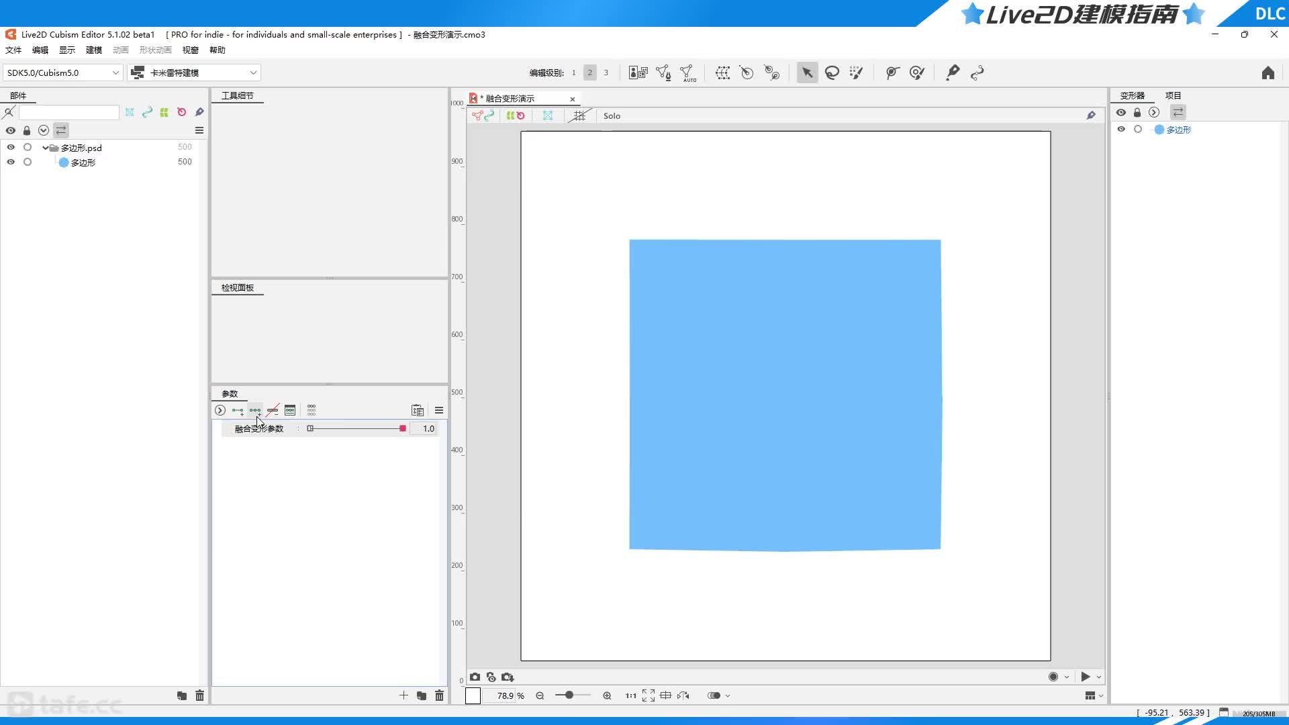
Task: Delete the selected parameter with the trash icon
Action: [x=439, y=695]
